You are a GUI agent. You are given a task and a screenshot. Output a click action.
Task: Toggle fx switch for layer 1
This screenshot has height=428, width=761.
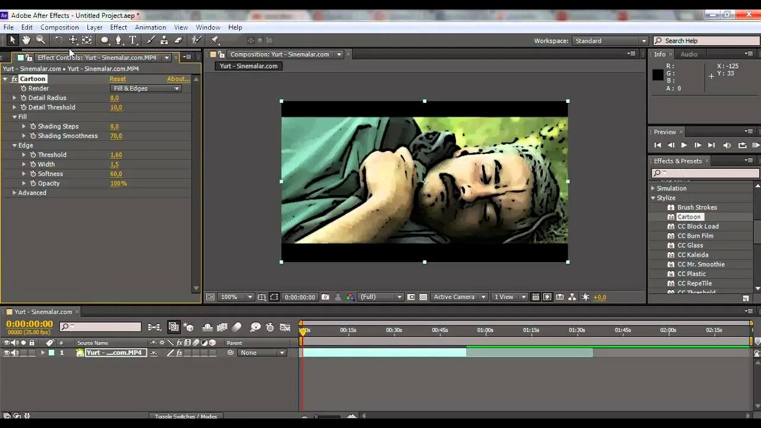[179, 353]
